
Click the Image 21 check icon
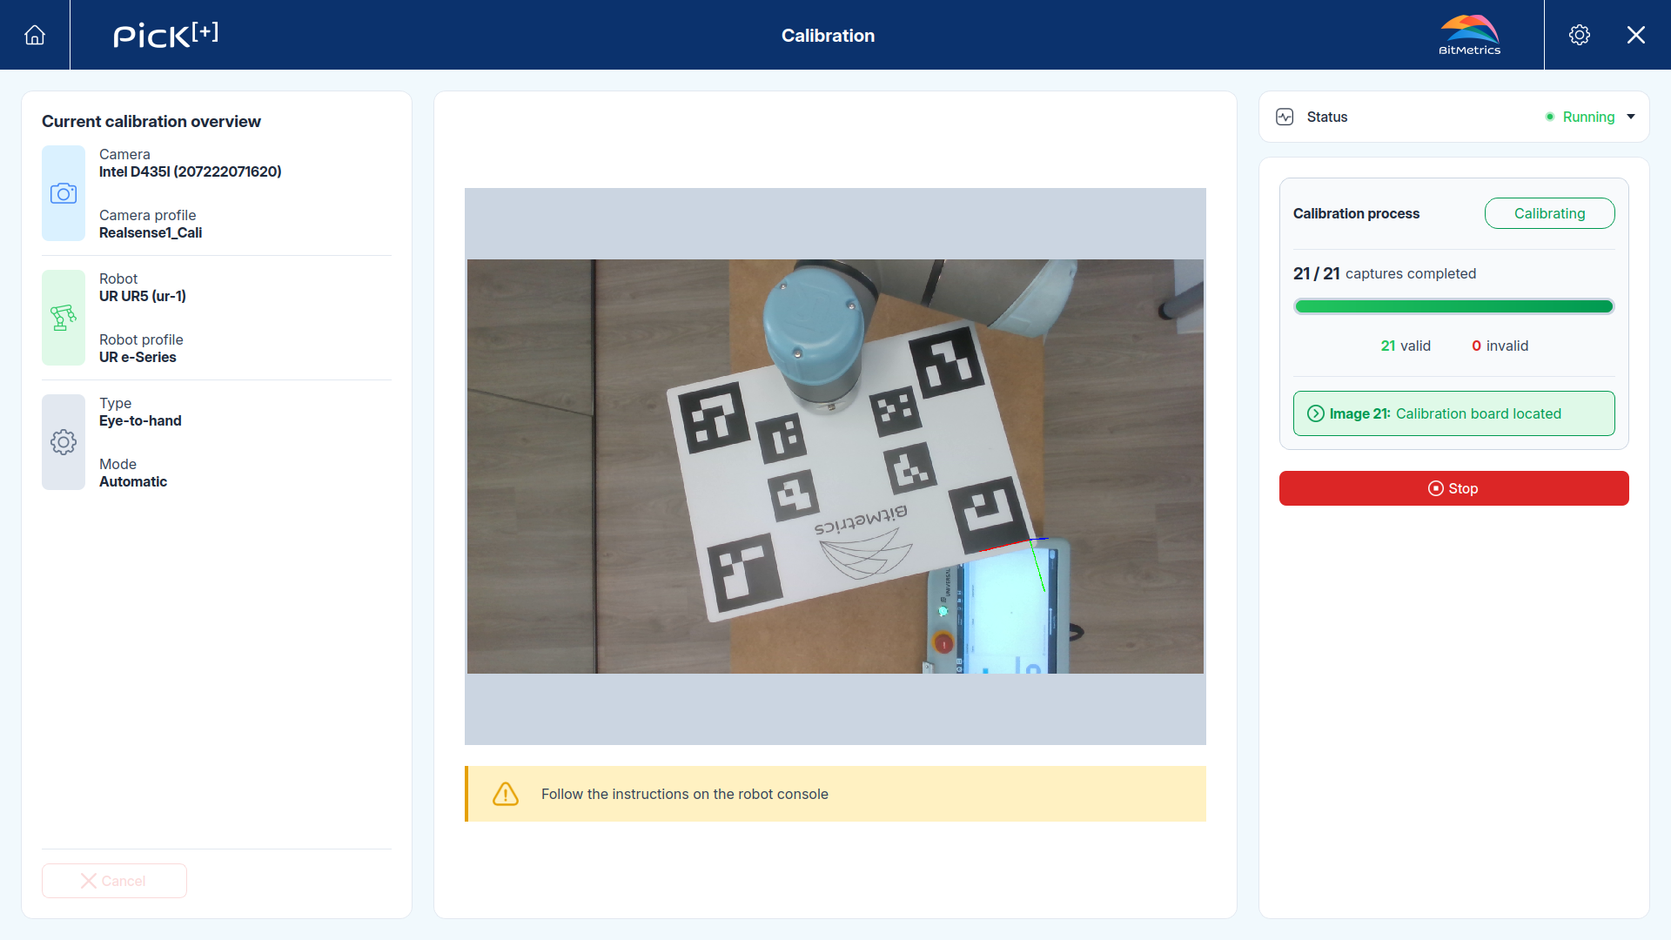[x=1316, y=413]
